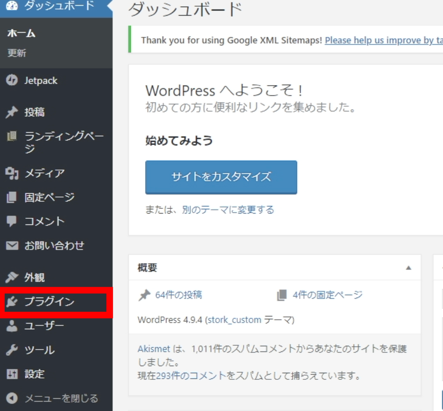Click the サイトをカスタマイズ button
443x411 pixels.
tap(221, 177)
